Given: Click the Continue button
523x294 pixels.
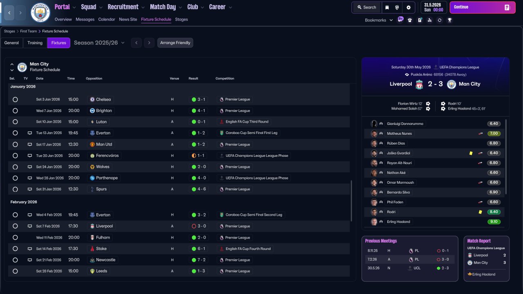Looking at the screenshot, I should (x=483, y=7).
